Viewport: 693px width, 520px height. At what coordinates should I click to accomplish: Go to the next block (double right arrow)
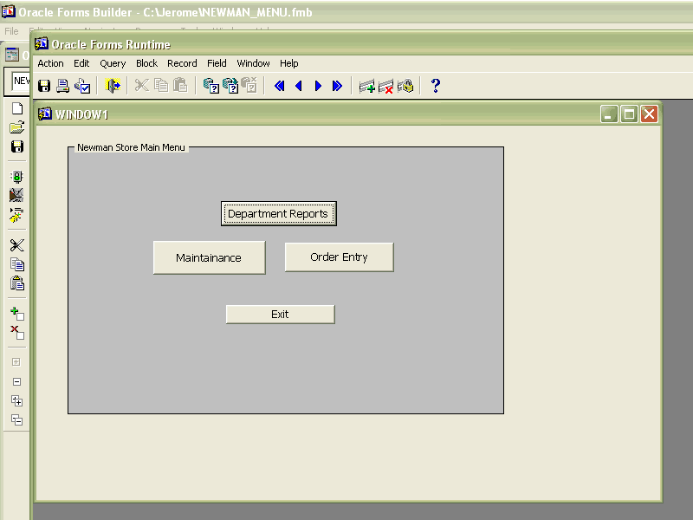pos(337,86)
